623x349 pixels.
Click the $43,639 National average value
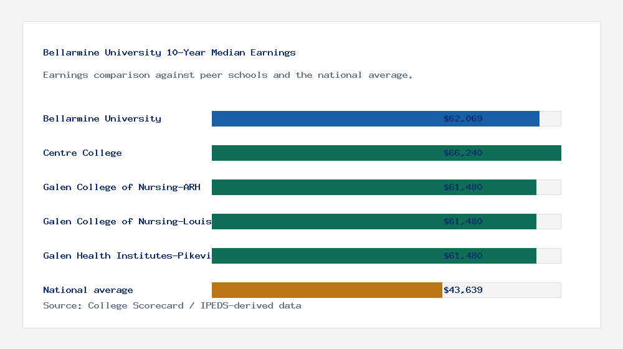[463, 290]
